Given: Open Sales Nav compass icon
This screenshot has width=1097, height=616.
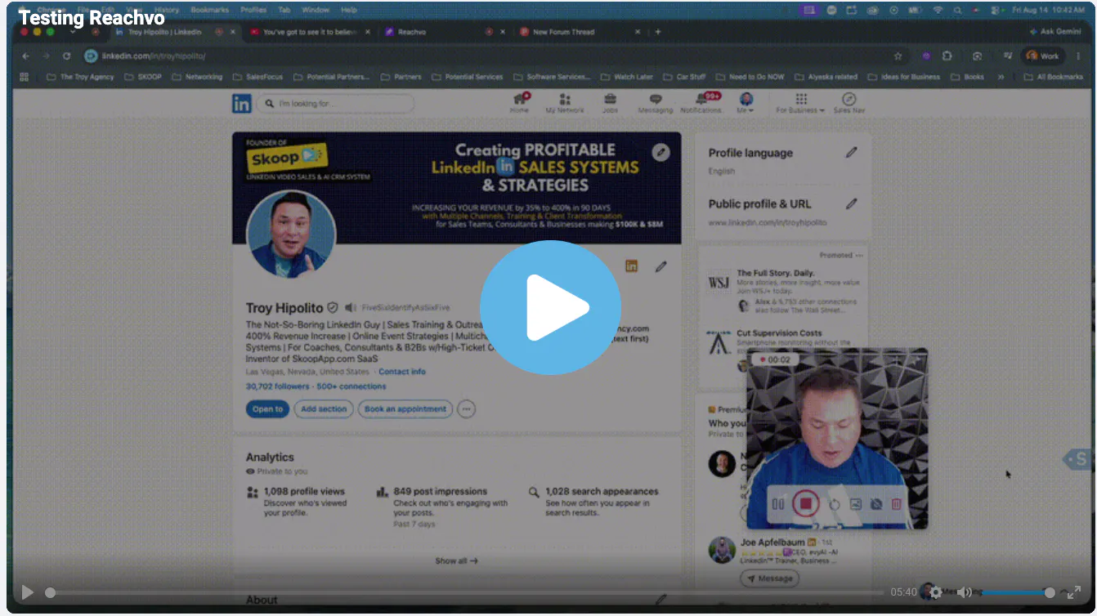Looking at the screenshot, I should (x=848, y=103).
